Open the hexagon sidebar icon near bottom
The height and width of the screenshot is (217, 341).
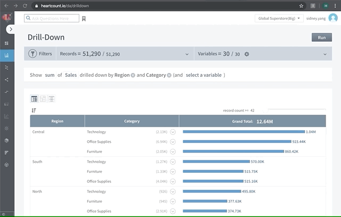pyautogui.click(x=6, y=165)
